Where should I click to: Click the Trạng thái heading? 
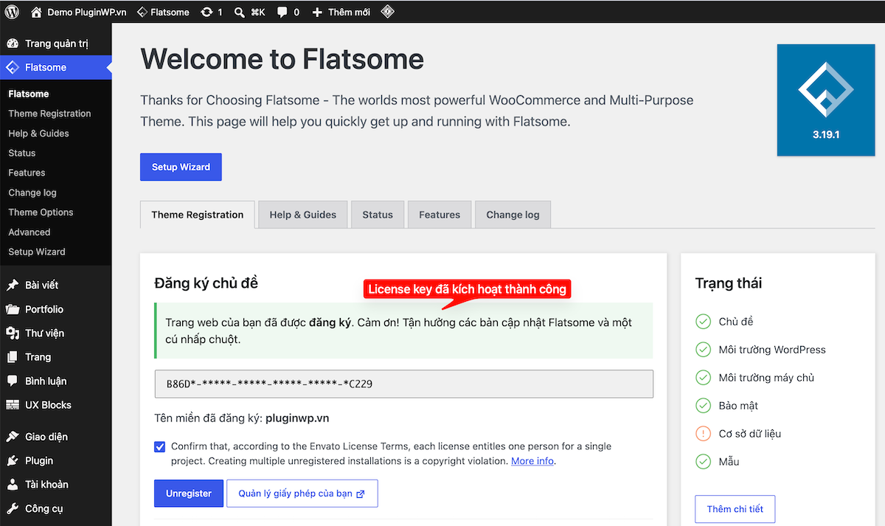pyautogui.click(x=729, y=283)
